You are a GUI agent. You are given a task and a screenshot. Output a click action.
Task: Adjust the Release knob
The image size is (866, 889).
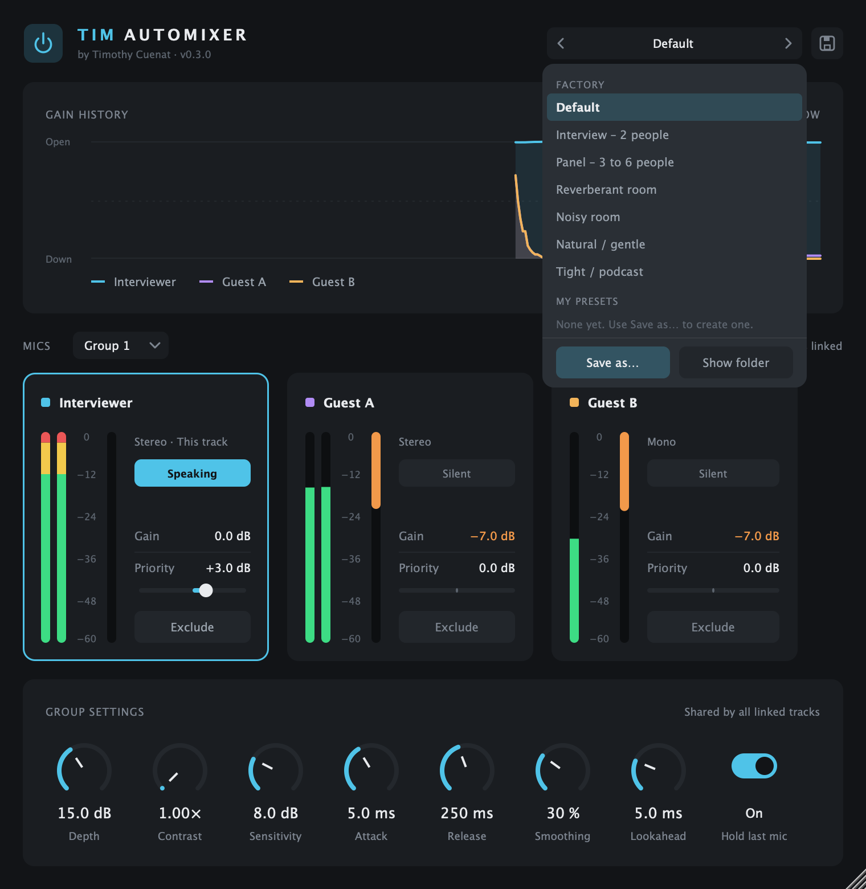coord(467,768)
